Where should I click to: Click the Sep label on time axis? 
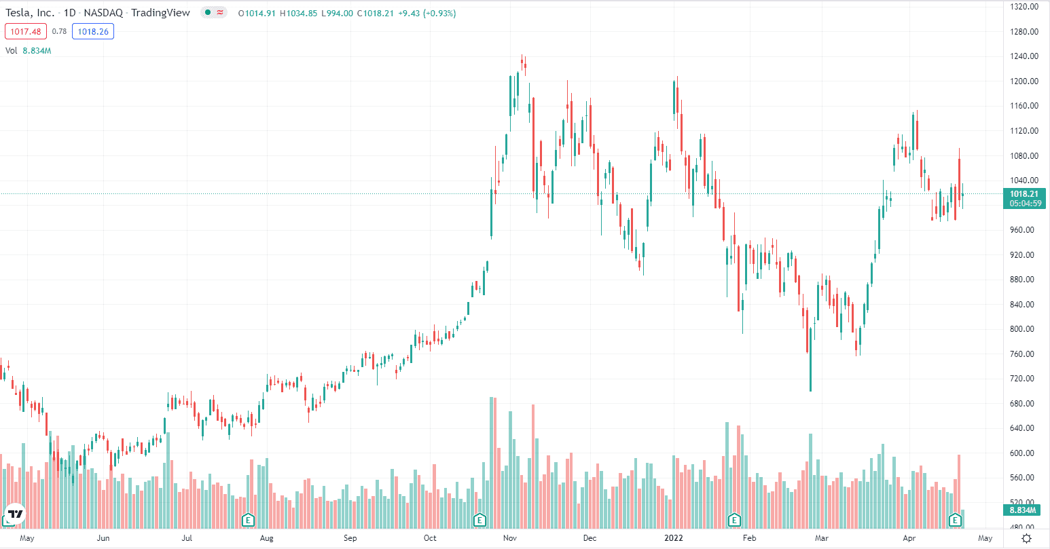pos(350,539)
